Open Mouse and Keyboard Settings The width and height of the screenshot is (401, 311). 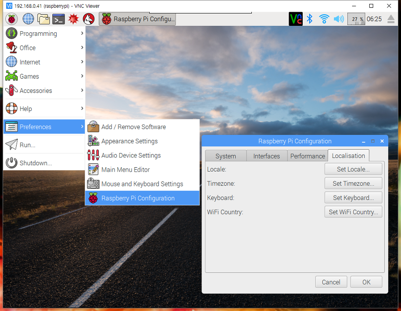click(x=142, y=184)
